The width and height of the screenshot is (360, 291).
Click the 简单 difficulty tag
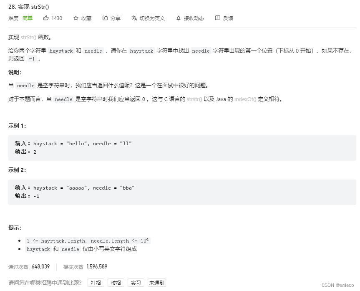[27, 18]
